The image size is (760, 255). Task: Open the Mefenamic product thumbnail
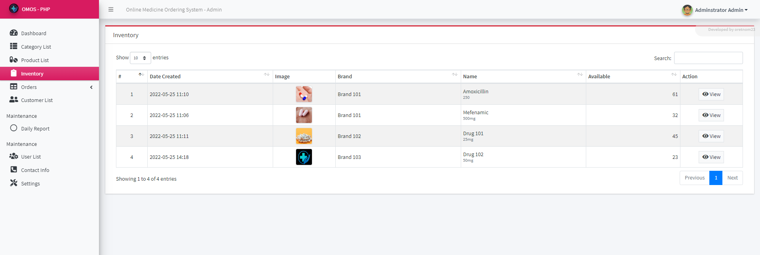[304, 115]
